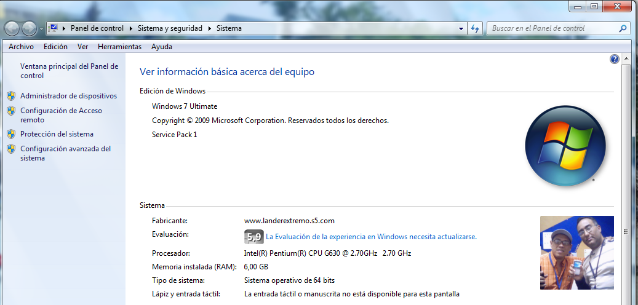Click the Service Pack 1 text
Viewport: 638px width, 305px height.
point(175,135)
